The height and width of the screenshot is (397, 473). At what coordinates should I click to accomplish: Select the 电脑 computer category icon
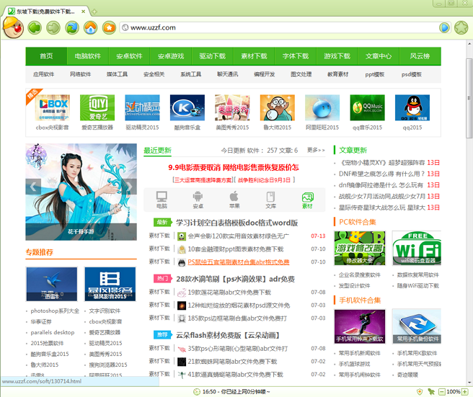click(162, 200)
